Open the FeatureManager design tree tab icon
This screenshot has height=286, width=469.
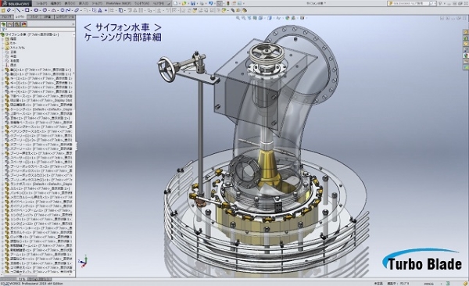tap(4, 24)
